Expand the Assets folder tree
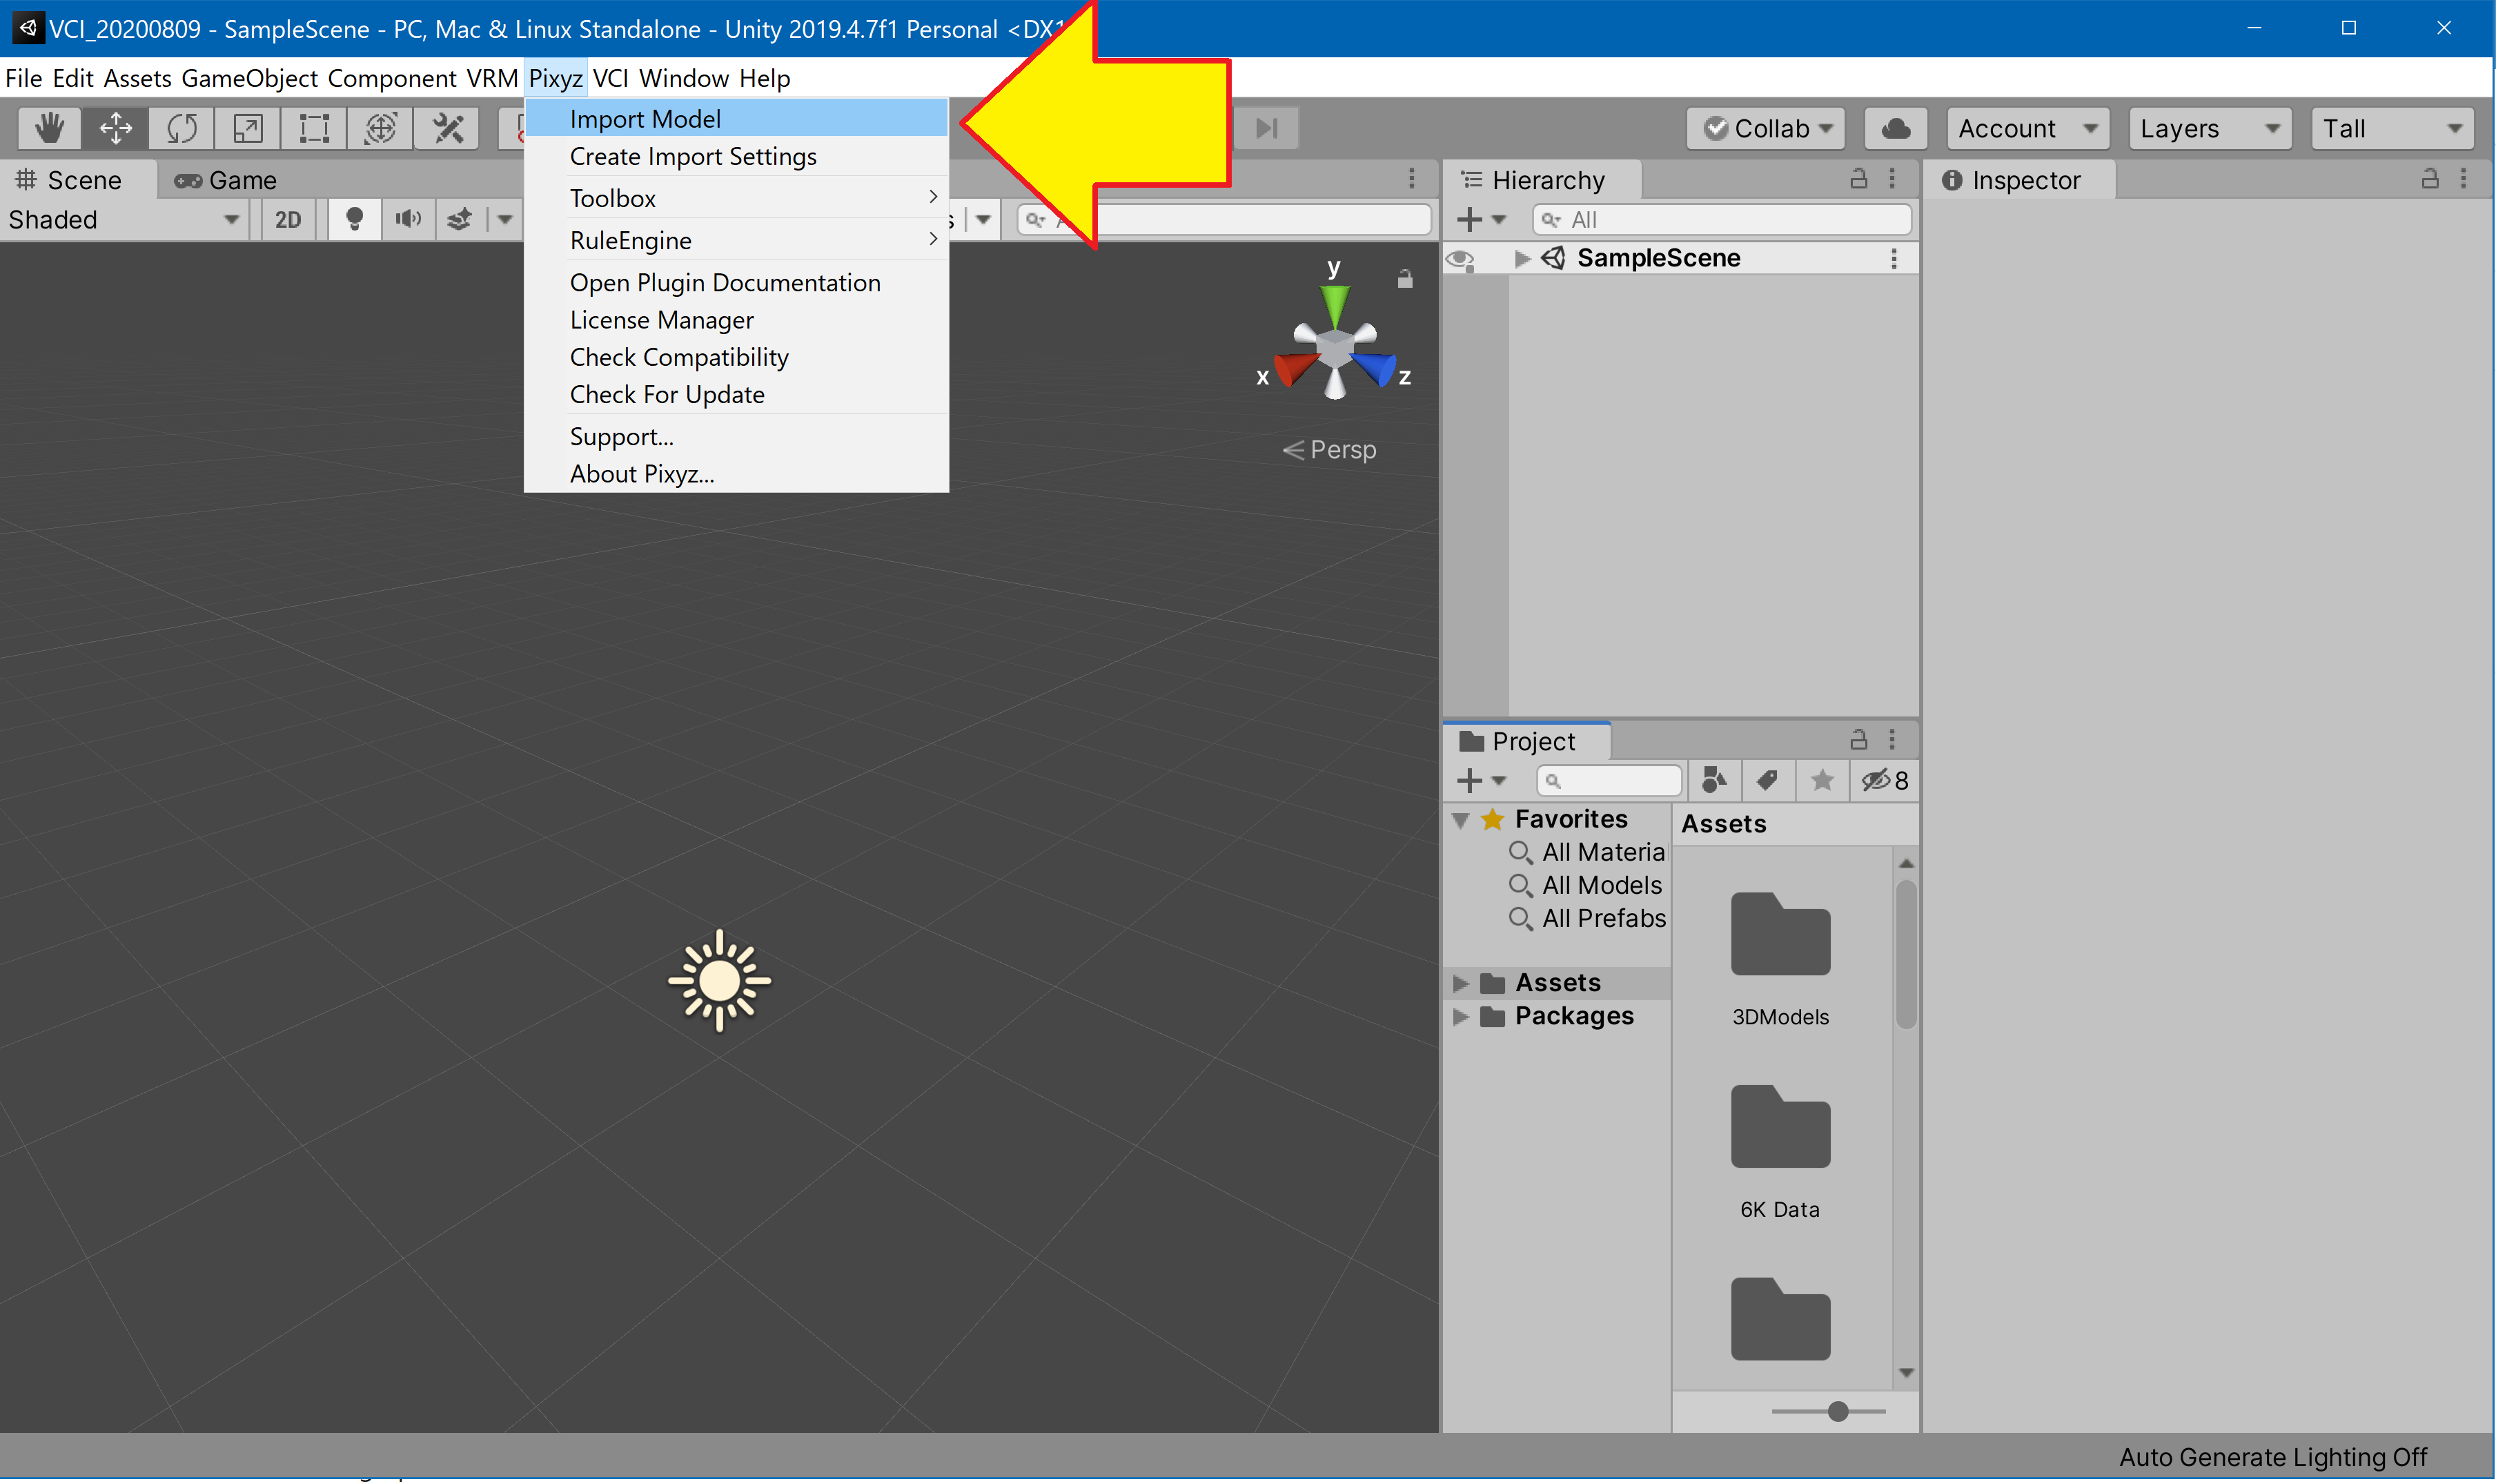This screenshot has height=1484, width=2496. (x=1460, y=983)
